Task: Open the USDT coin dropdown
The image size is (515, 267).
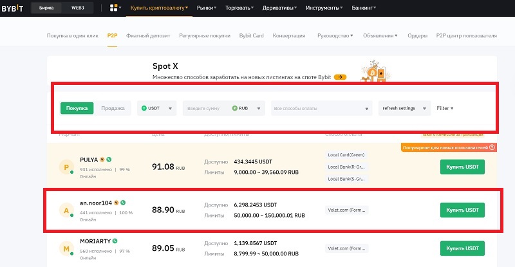Action: tap(157, 109)
